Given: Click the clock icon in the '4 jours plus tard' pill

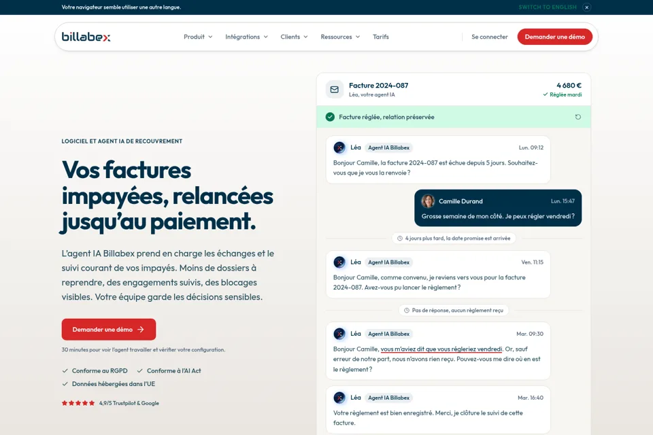Looking at the screenshot, I should point(400,239).
